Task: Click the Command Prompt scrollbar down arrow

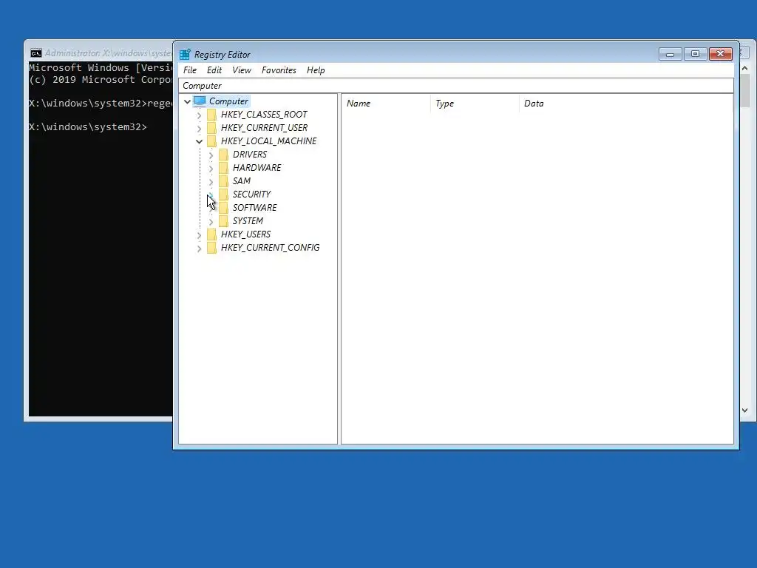Action: 745,410
